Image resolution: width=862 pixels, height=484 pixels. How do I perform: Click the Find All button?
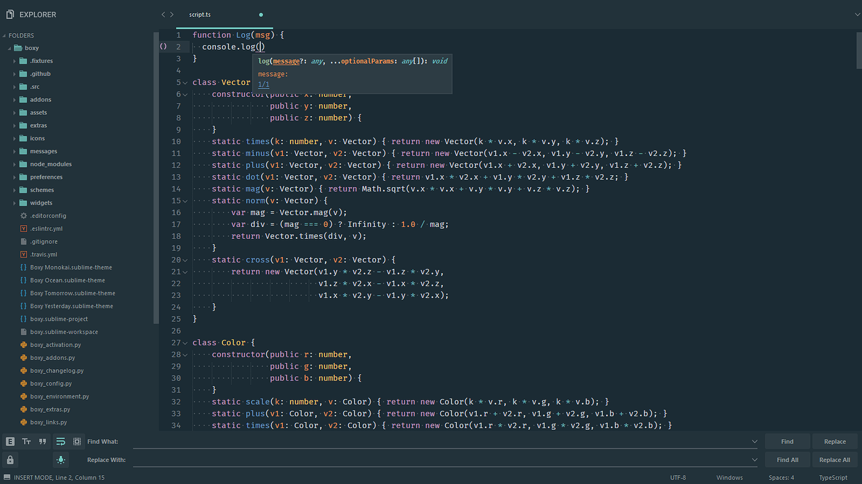pos(787,460)
